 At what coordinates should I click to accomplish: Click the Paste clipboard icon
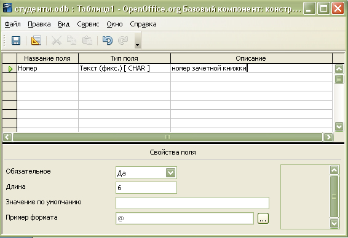click(x=87, y=40)
